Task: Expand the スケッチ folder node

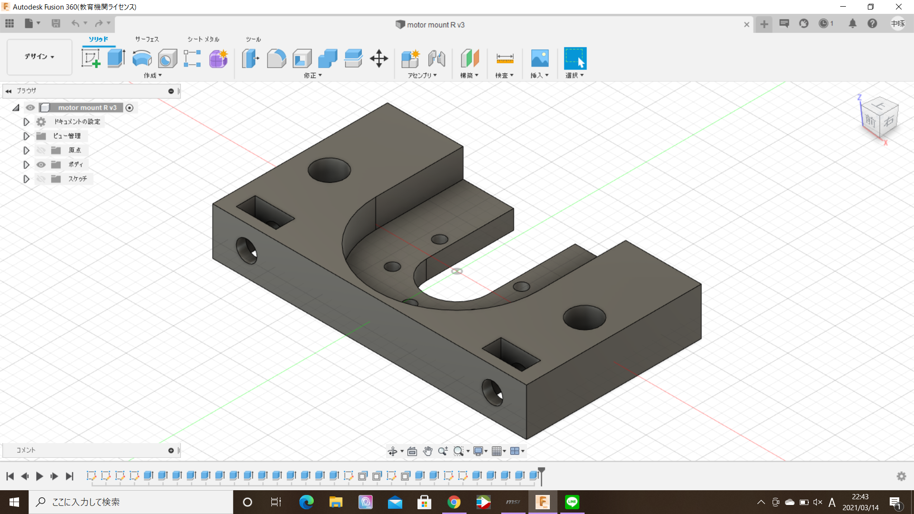Action: [26, 179]
